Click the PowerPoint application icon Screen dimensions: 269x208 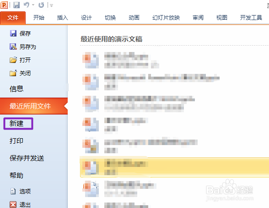4,5
